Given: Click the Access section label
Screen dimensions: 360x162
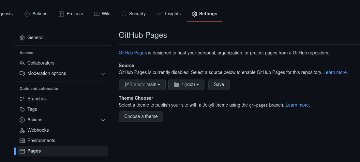Looking at the screenshot, I should [26, 53].
